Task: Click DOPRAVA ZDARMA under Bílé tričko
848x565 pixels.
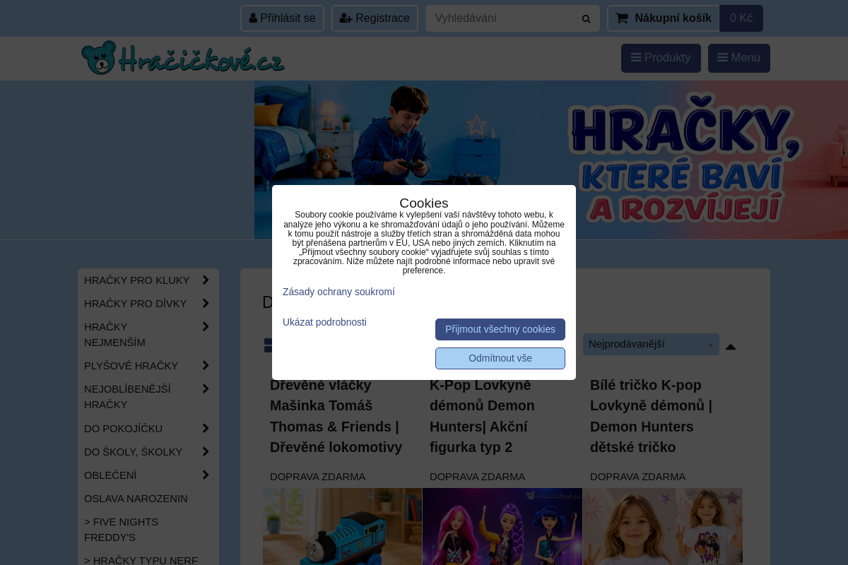Action: coord(637,477)
